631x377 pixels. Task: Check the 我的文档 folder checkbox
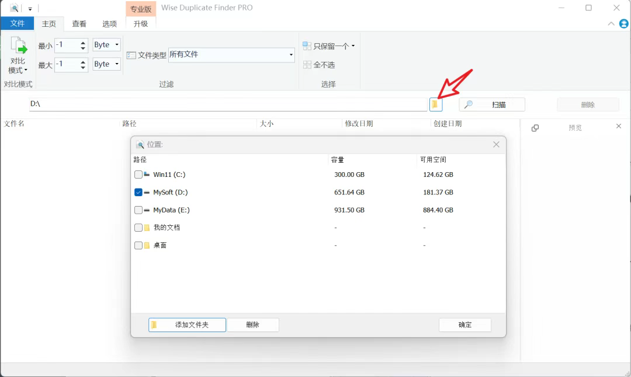click(x=138, y=228)
